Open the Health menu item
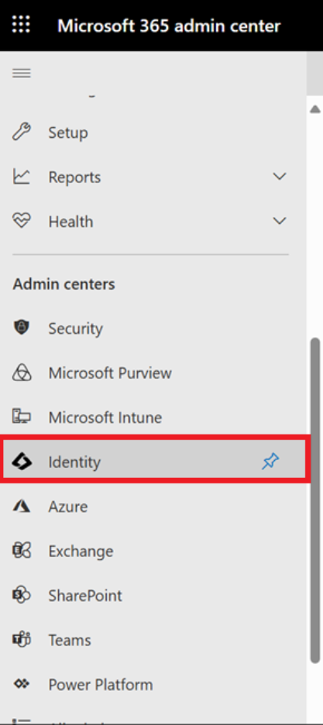This screenshot has width=323, height=725. 153,221
